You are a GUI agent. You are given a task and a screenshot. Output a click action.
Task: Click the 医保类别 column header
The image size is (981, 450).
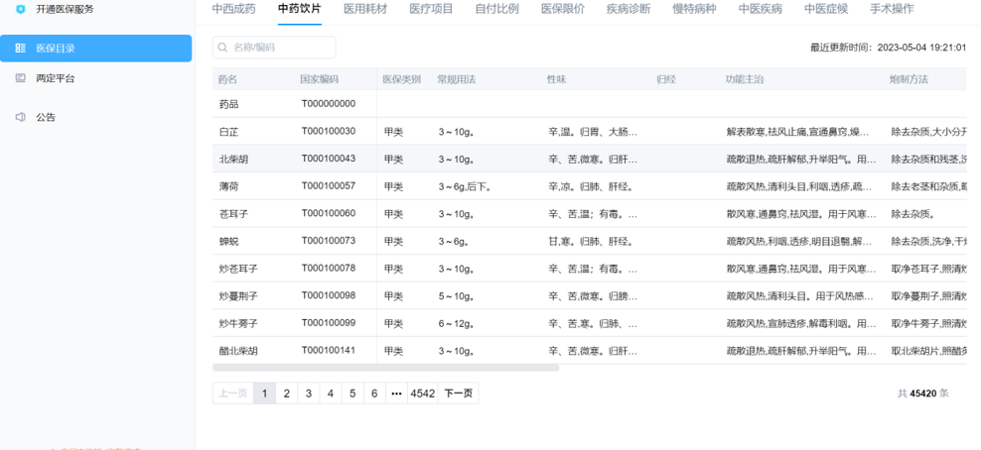(x=402, y=79)
